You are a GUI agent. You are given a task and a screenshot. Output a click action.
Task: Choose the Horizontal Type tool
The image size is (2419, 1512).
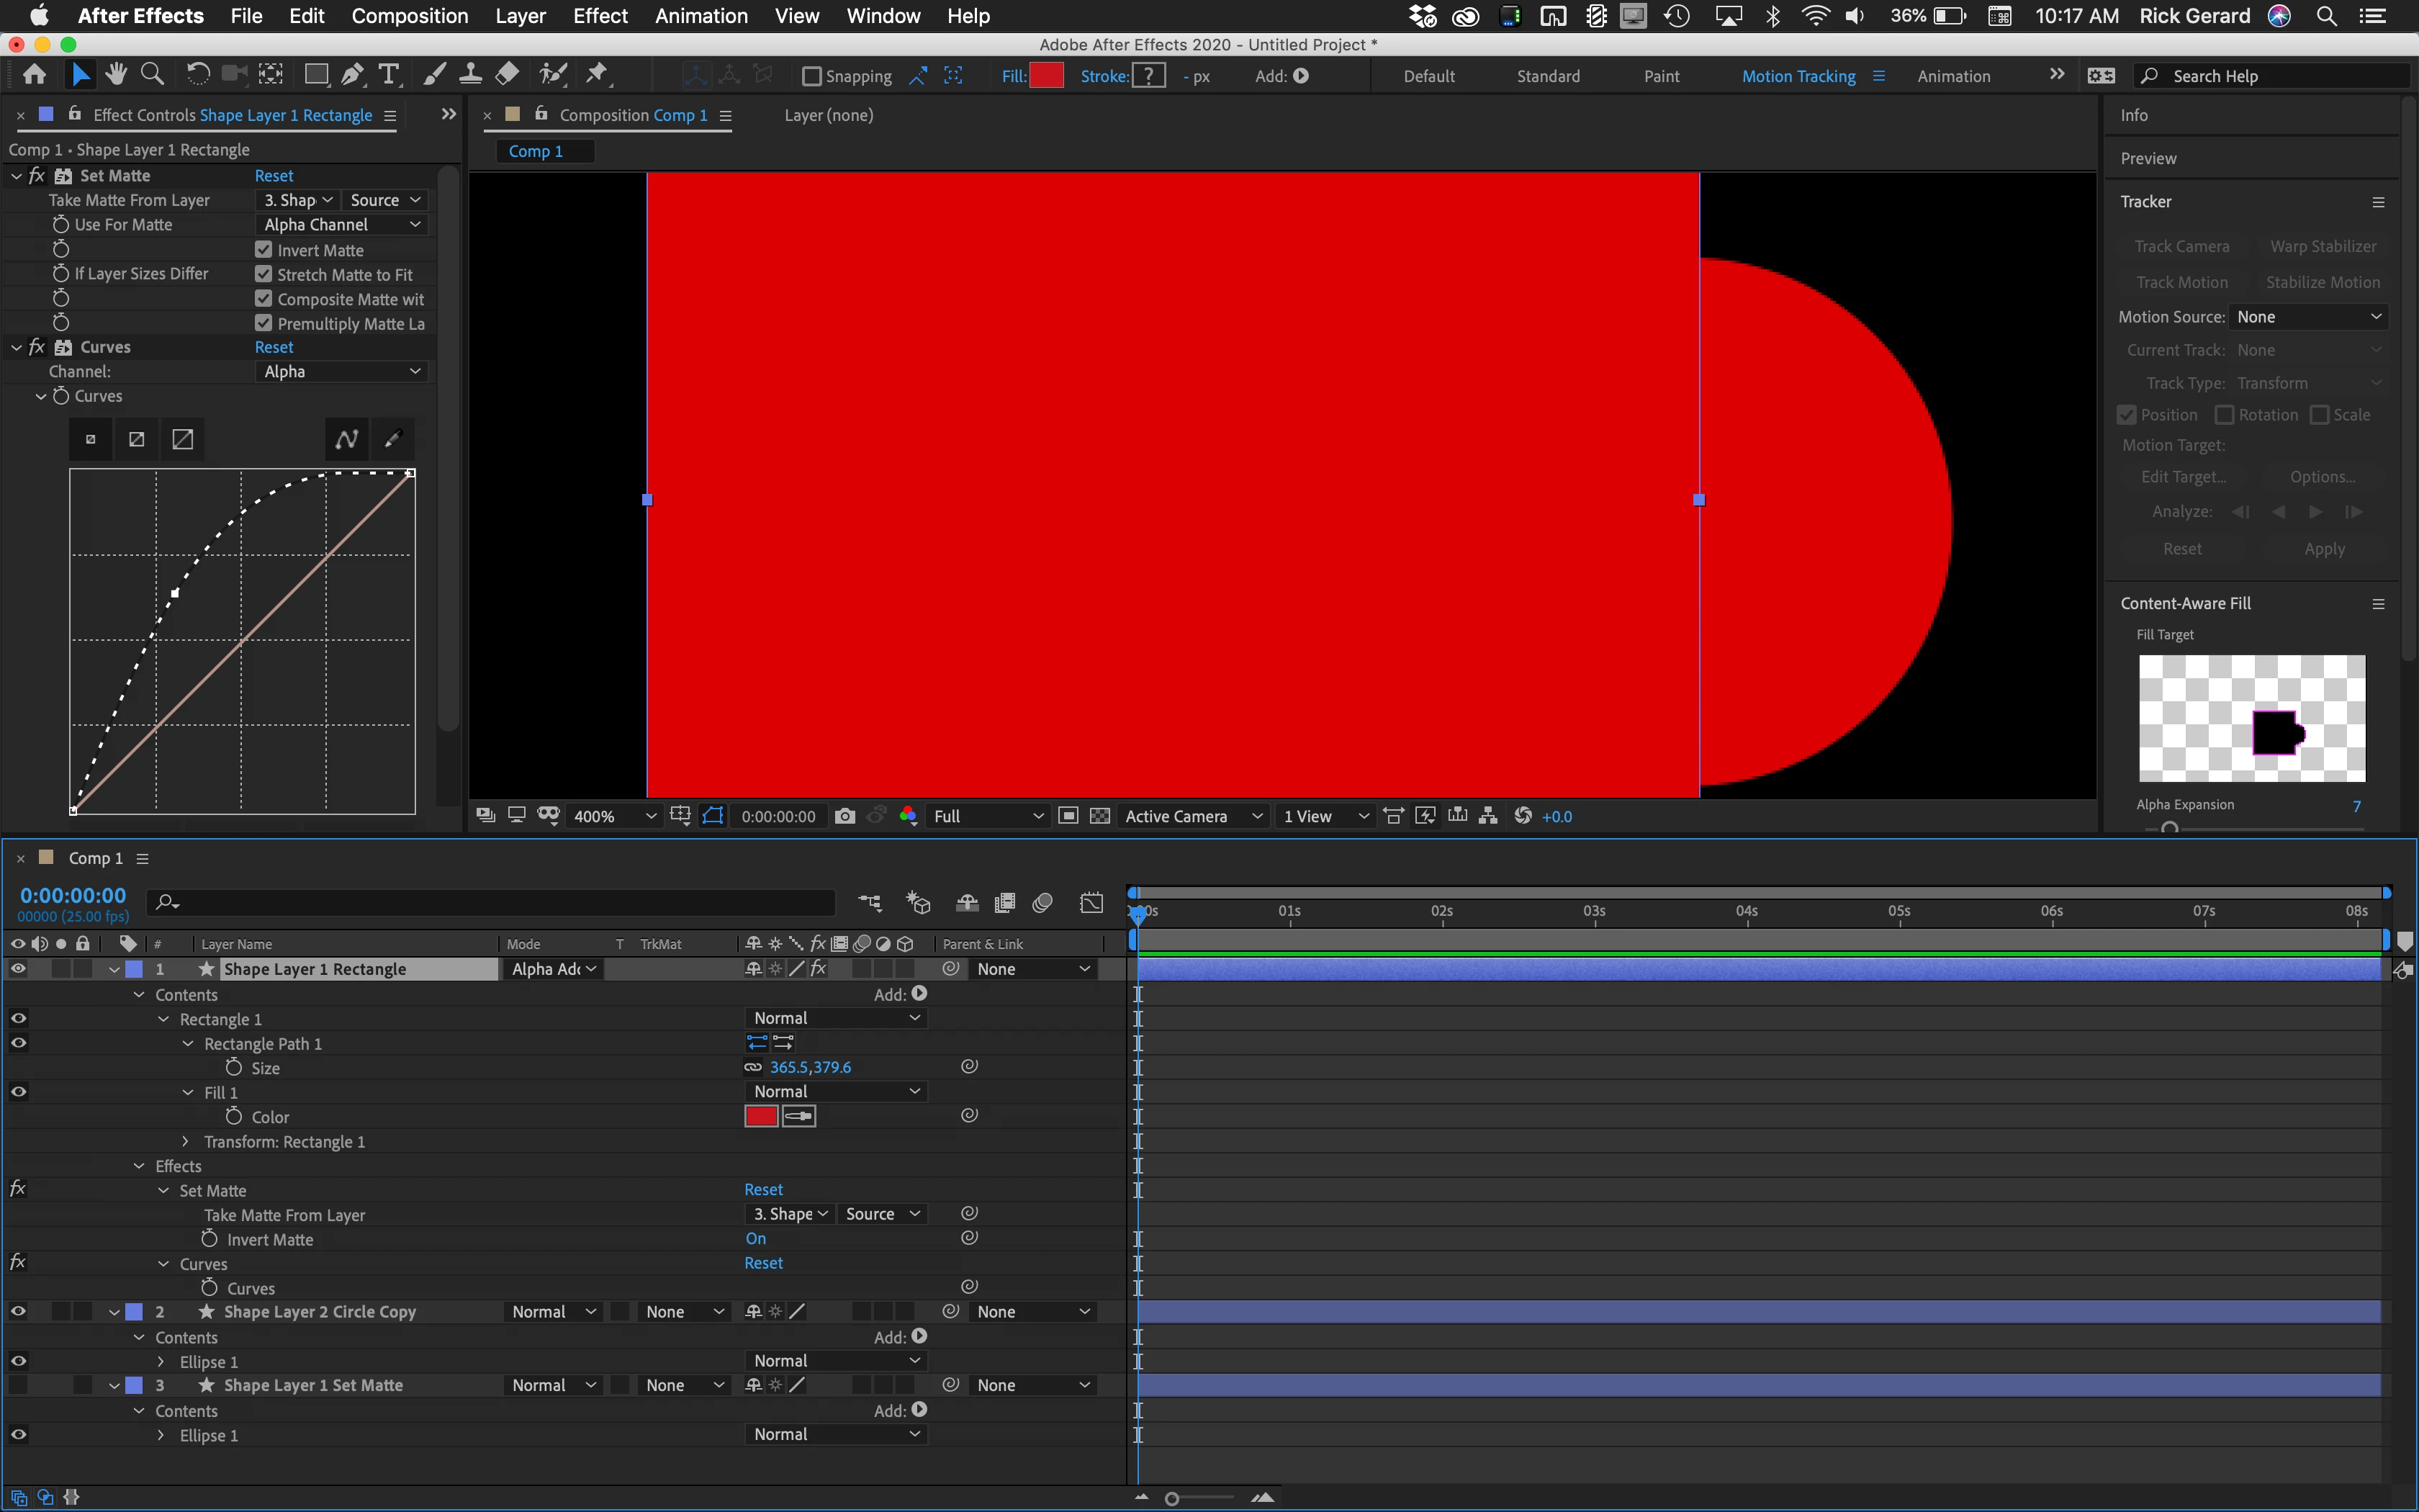click(x=389, y=75)
